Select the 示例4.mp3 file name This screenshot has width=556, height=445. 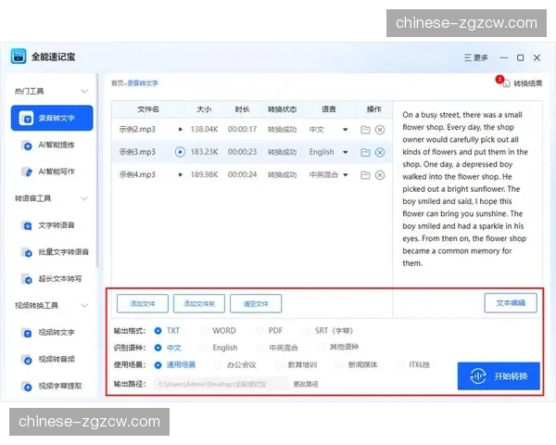coord(137,175)
